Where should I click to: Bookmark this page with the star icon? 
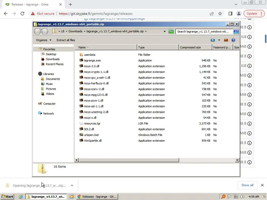tap(220, 14)
